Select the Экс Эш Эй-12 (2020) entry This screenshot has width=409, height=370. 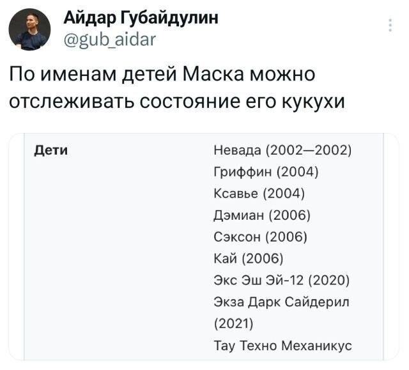281,281
